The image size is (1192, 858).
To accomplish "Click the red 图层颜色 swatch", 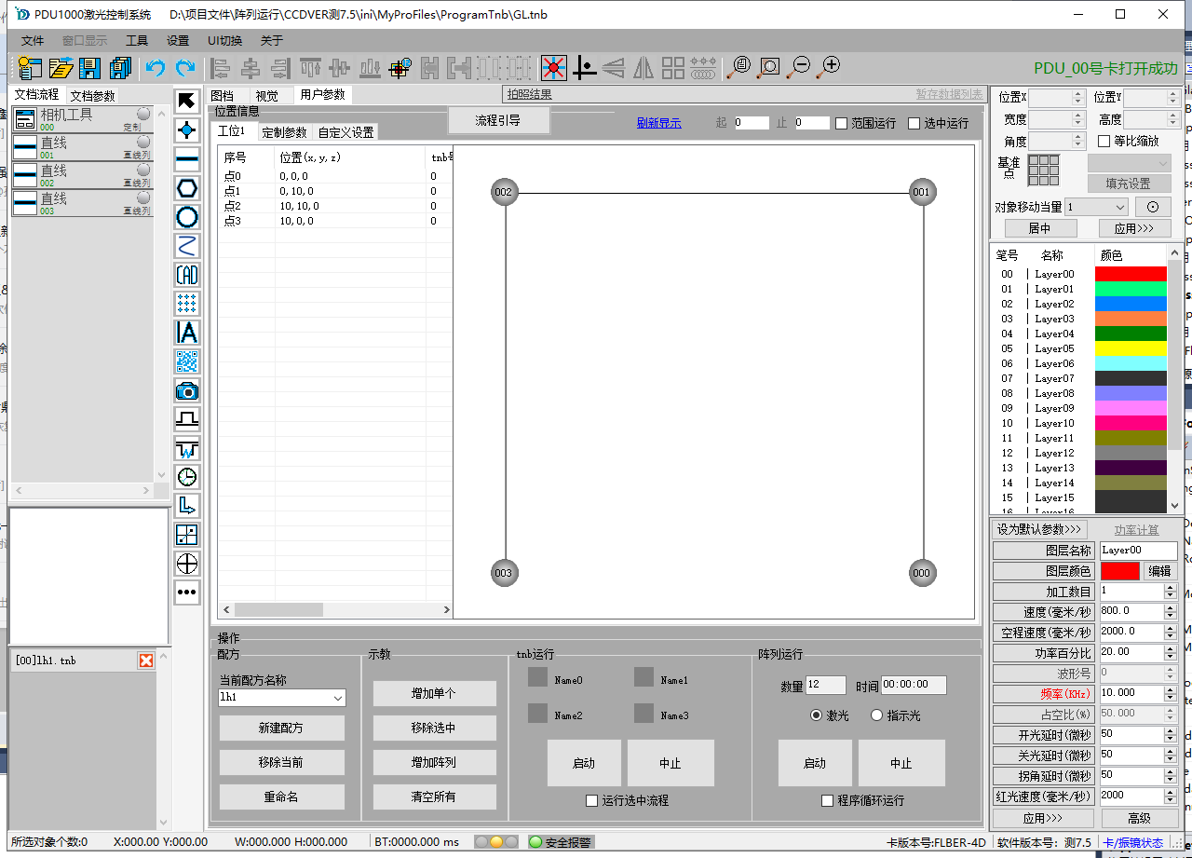I will pos(1120,571).
